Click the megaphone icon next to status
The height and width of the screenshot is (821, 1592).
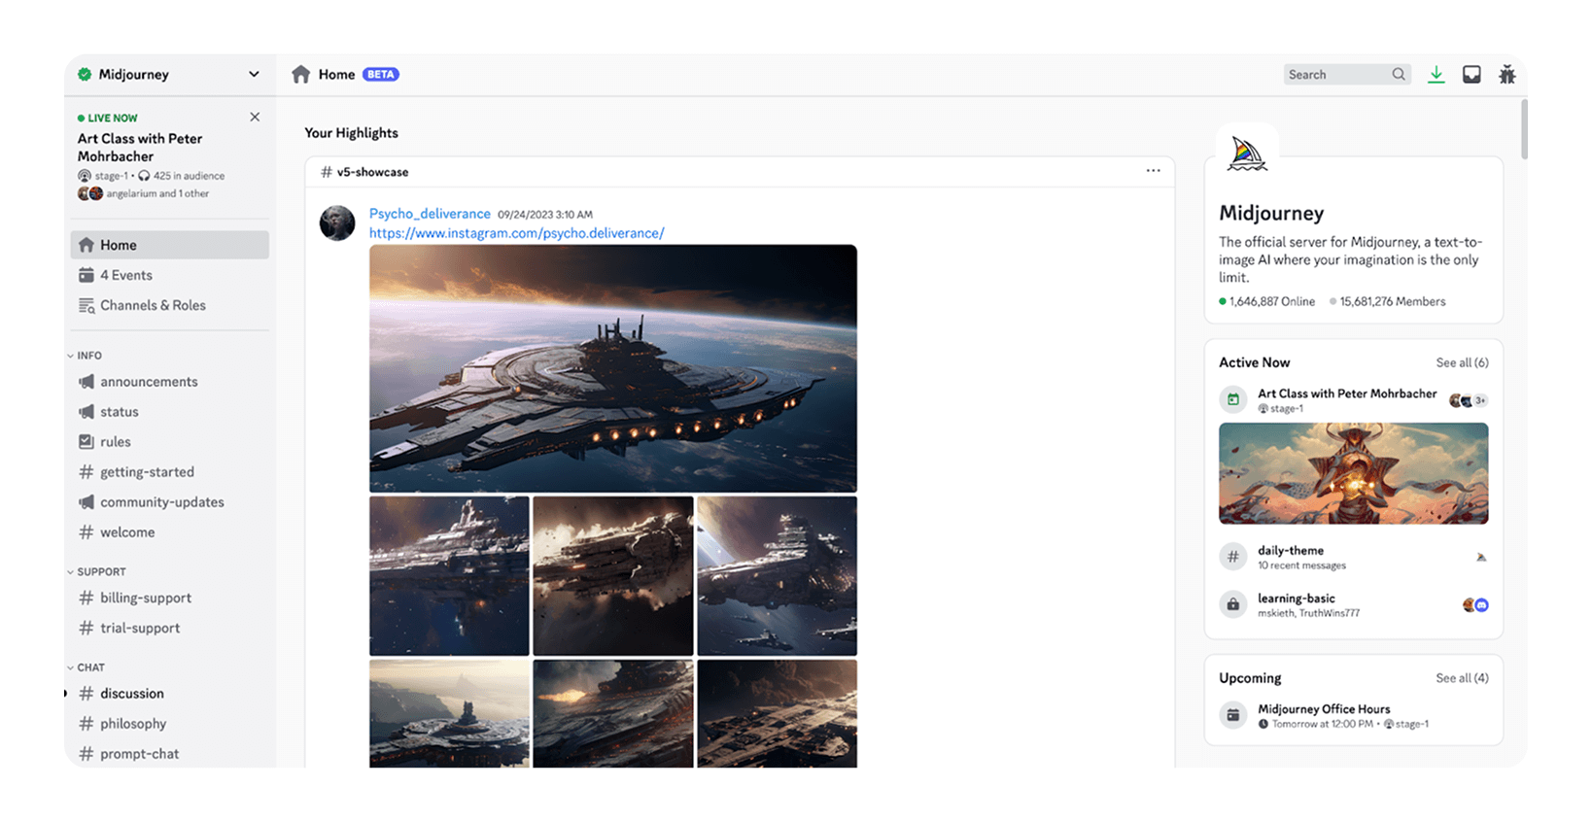[87, 412]
